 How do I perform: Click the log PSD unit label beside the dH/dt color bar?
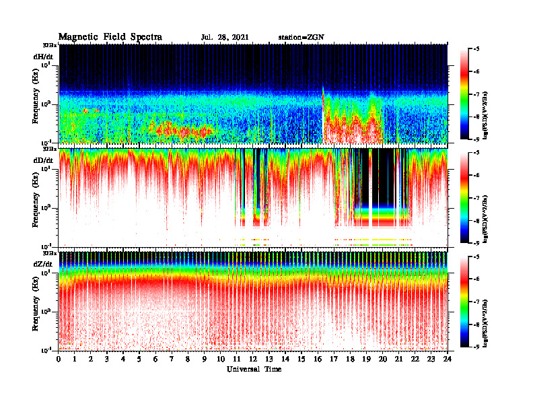click(486, 115)
